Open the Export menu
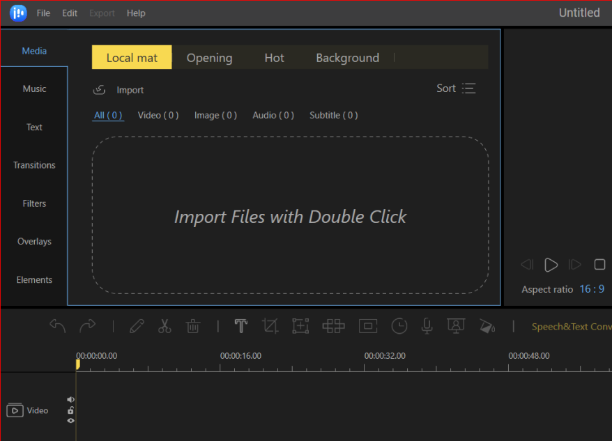This screenshot has height=441, width=612. 102,13
